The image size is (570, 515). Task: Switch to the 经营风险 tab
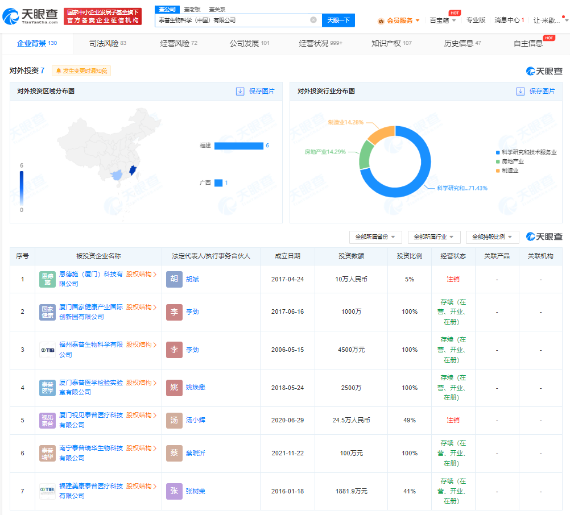(x=179, y=43)
